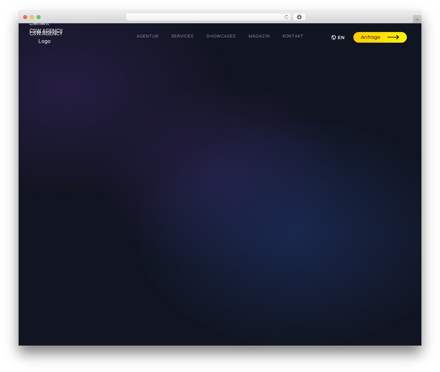Close the browser window
This screenshot has height=372, width=440.
pos(25,17)
